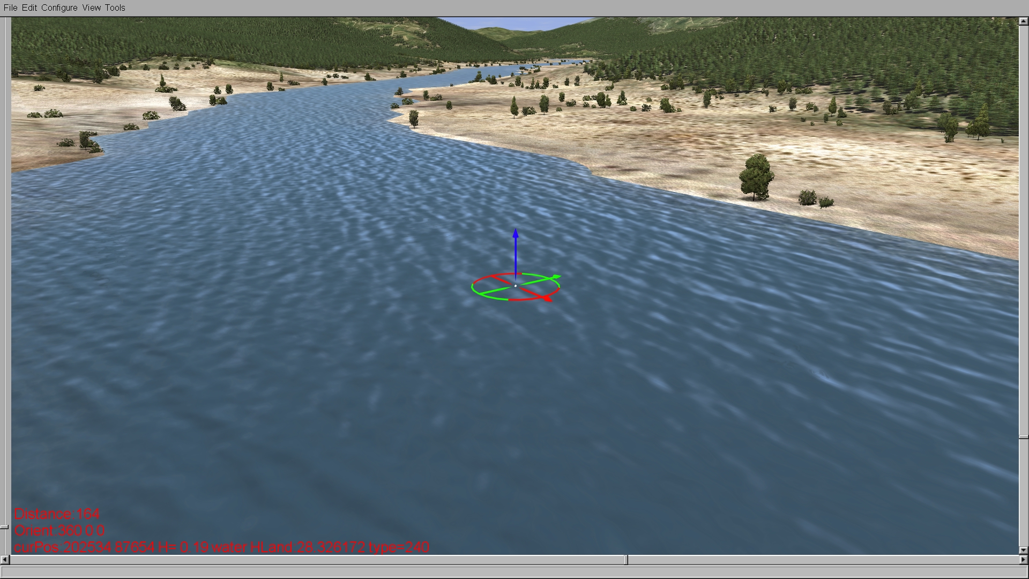This screenshot has width=1029, height=579.
Task: Click the right vertical scrollbar's down arrow
Action: tap(1023, 550)
